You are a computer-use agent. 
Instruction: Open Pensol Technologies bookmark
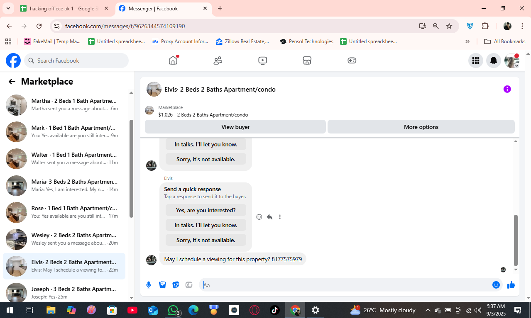click(x=306, y=41)
